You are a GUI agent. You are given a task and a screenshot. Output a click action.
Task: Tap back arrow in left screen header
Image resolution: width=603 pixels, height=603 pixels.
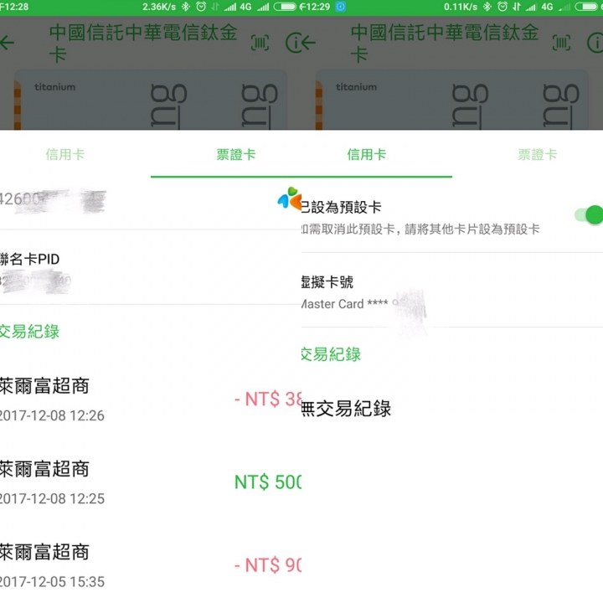coord(7,43)
